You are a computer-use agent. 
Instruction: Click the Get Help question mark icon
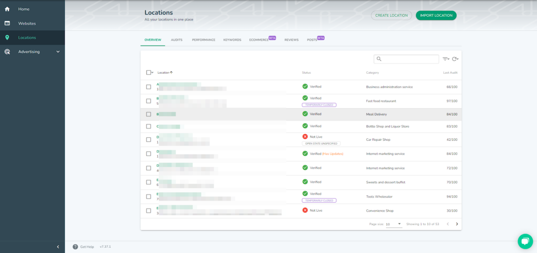coord(75,247)
